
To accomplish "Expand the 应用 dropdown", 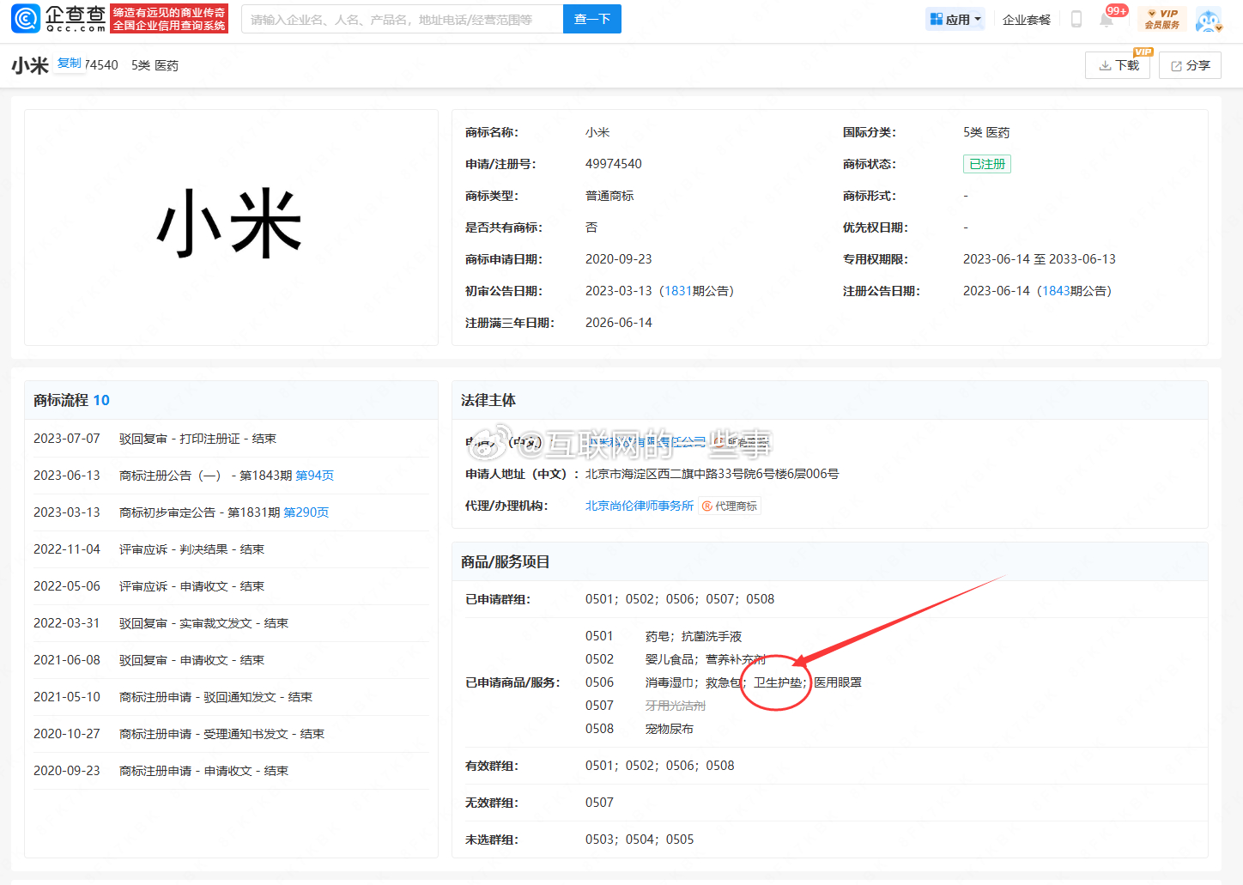I will pos(955,19).
